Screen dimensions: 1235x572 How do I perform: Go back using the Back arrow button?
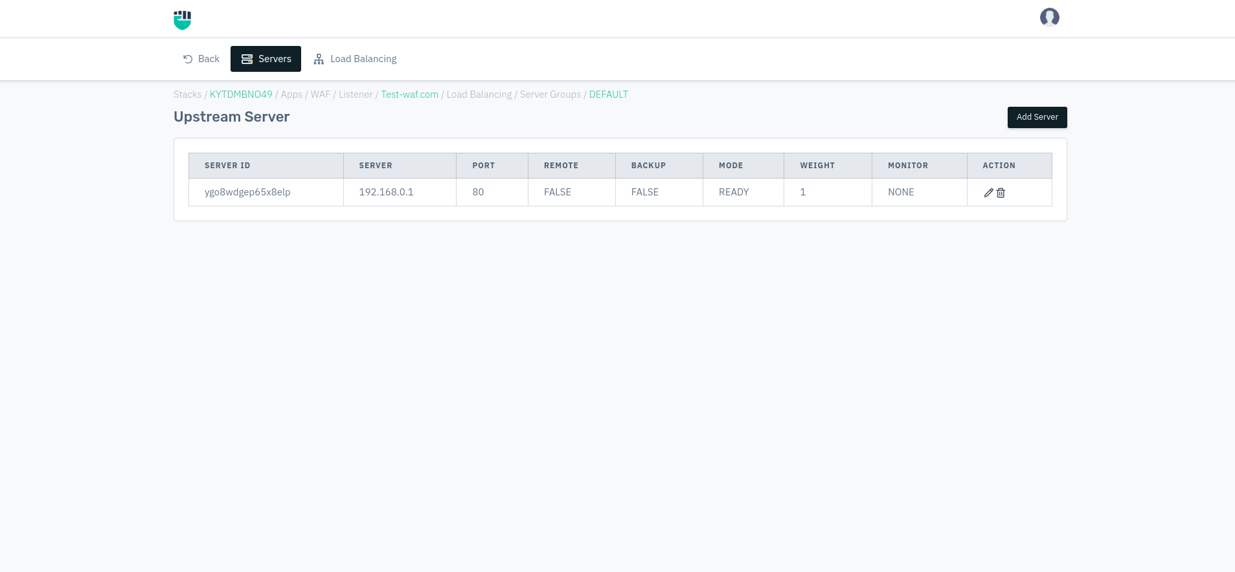pyautogui.click(x=201, y=59)
